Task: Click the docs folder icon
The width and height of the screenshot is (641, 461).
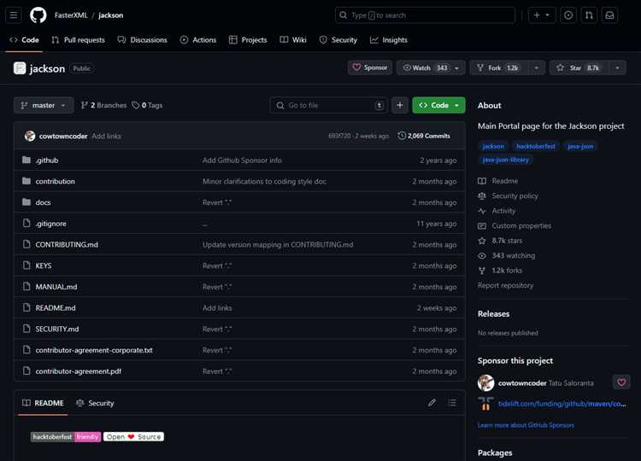Action: coord(26,201)
